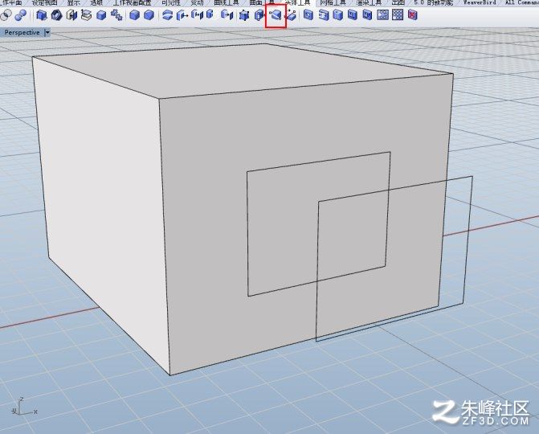Switch to the 曲线工具 toolbar tab
This screenshot has height=434, width=539.
tap(227, 2)
